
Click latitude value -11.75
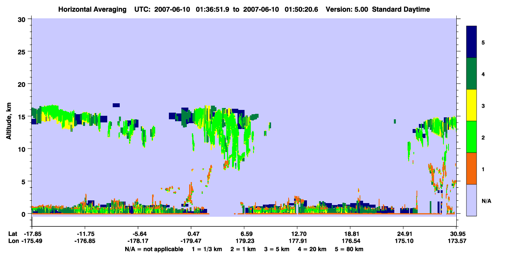[x=85, y=234]
